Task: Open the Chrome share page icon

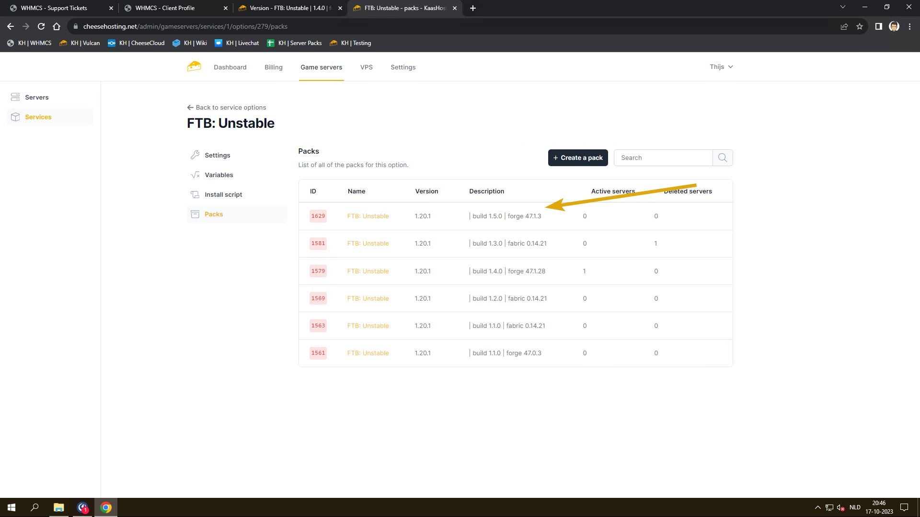Action: pos(844,26)
